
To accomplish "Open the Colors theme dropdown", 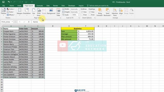I will click(x=11, y=9).
